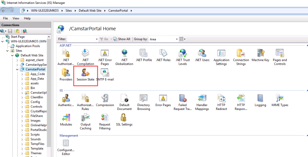Open Handler Mappings feature
This screenshot has height=157, width=308.
click(202, 102)
